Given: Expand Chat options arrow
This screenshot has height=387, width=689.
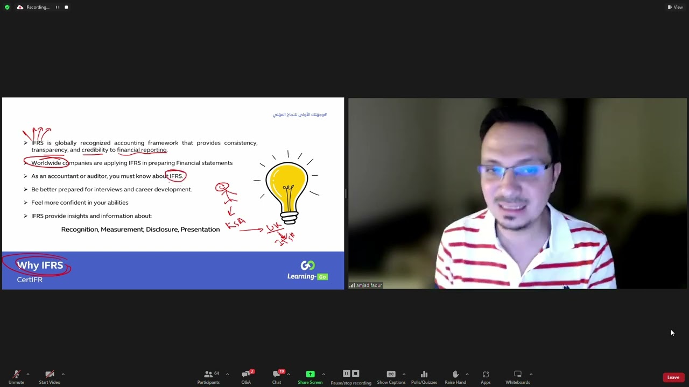Looking at the screenshot, I should (x=288, y=374).
